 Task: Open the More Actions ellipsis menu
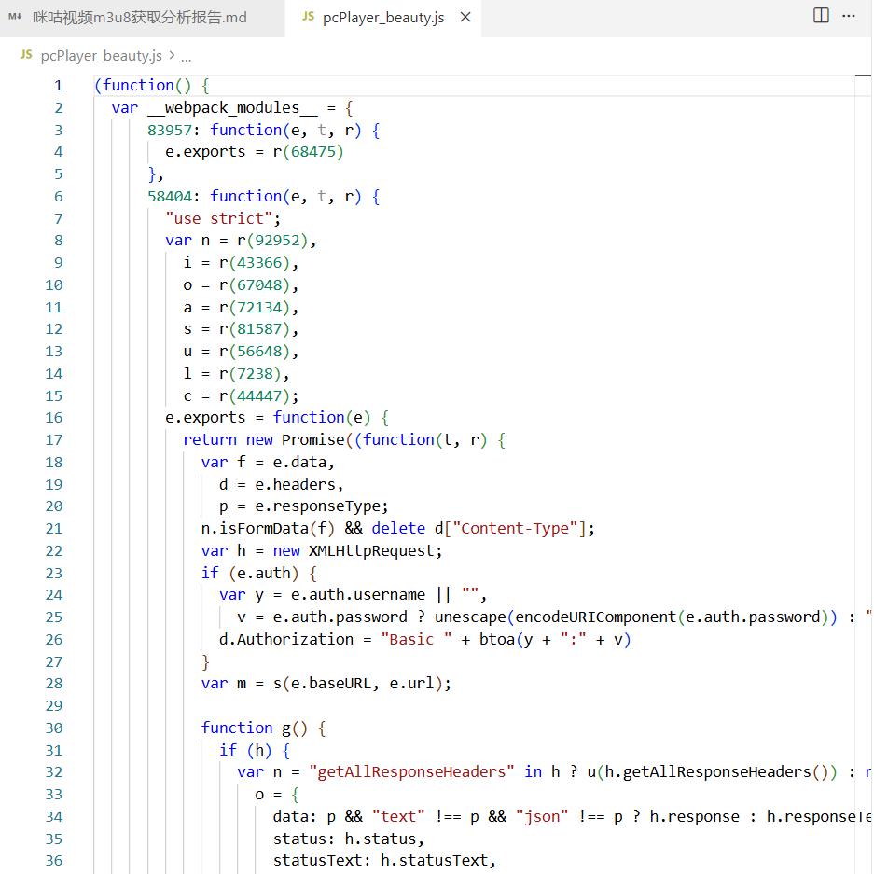coord(849,16)
